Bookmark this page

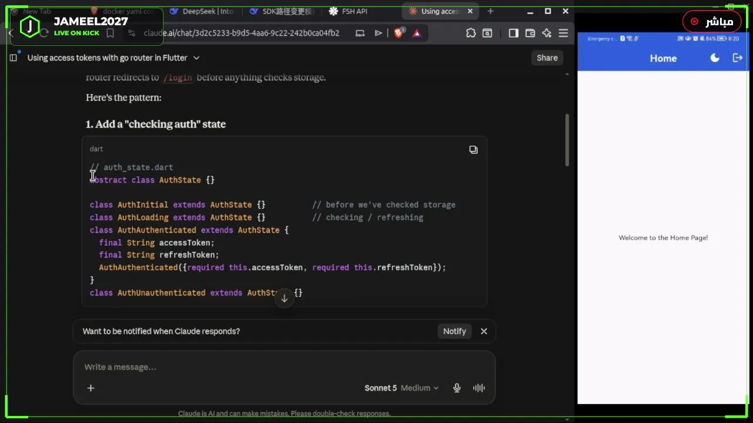[110, 33]
